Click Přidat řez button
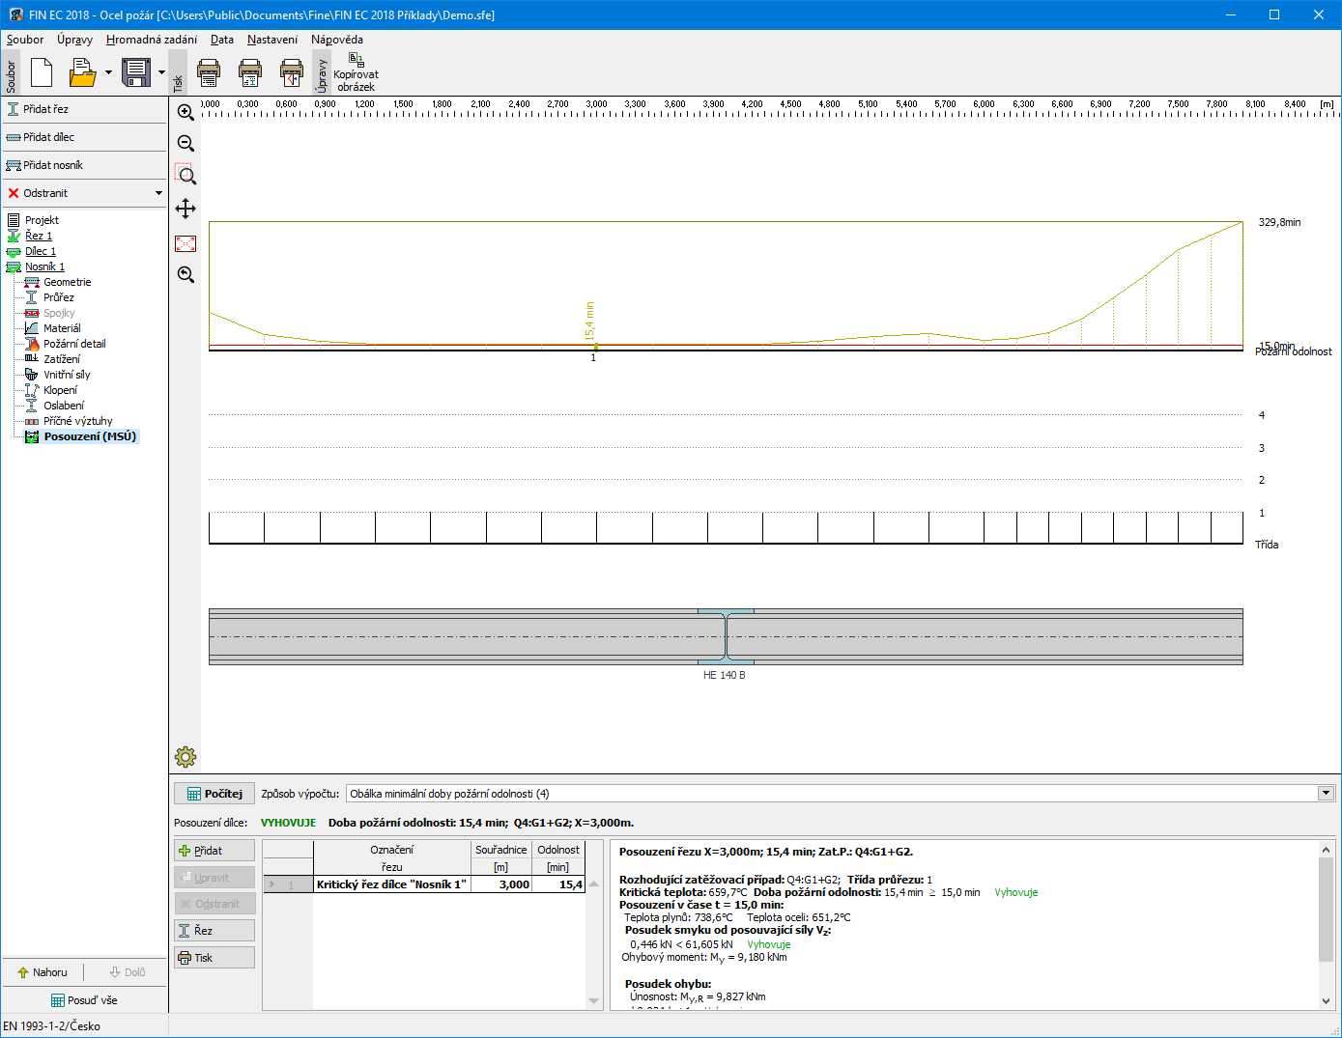Screen dimensions: 1342x1038 (84, 109)
